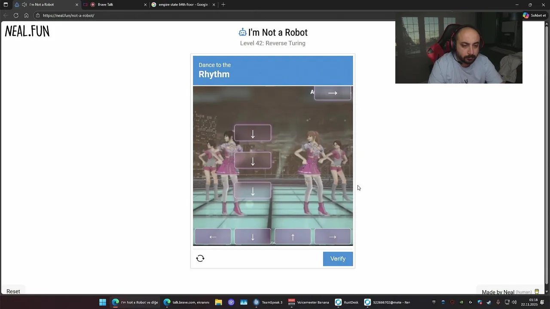Click the Made by Neal link
Screen dimensions: 550x309
498,292
